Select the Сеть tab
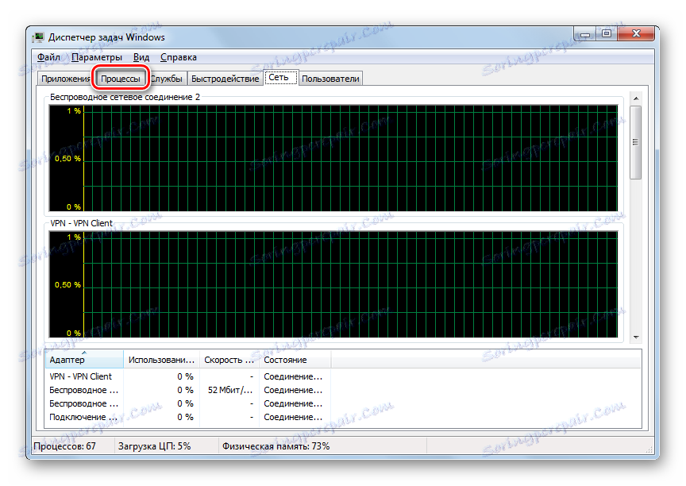The height and width of the screenshot is (486, 686). coord(280,78)
